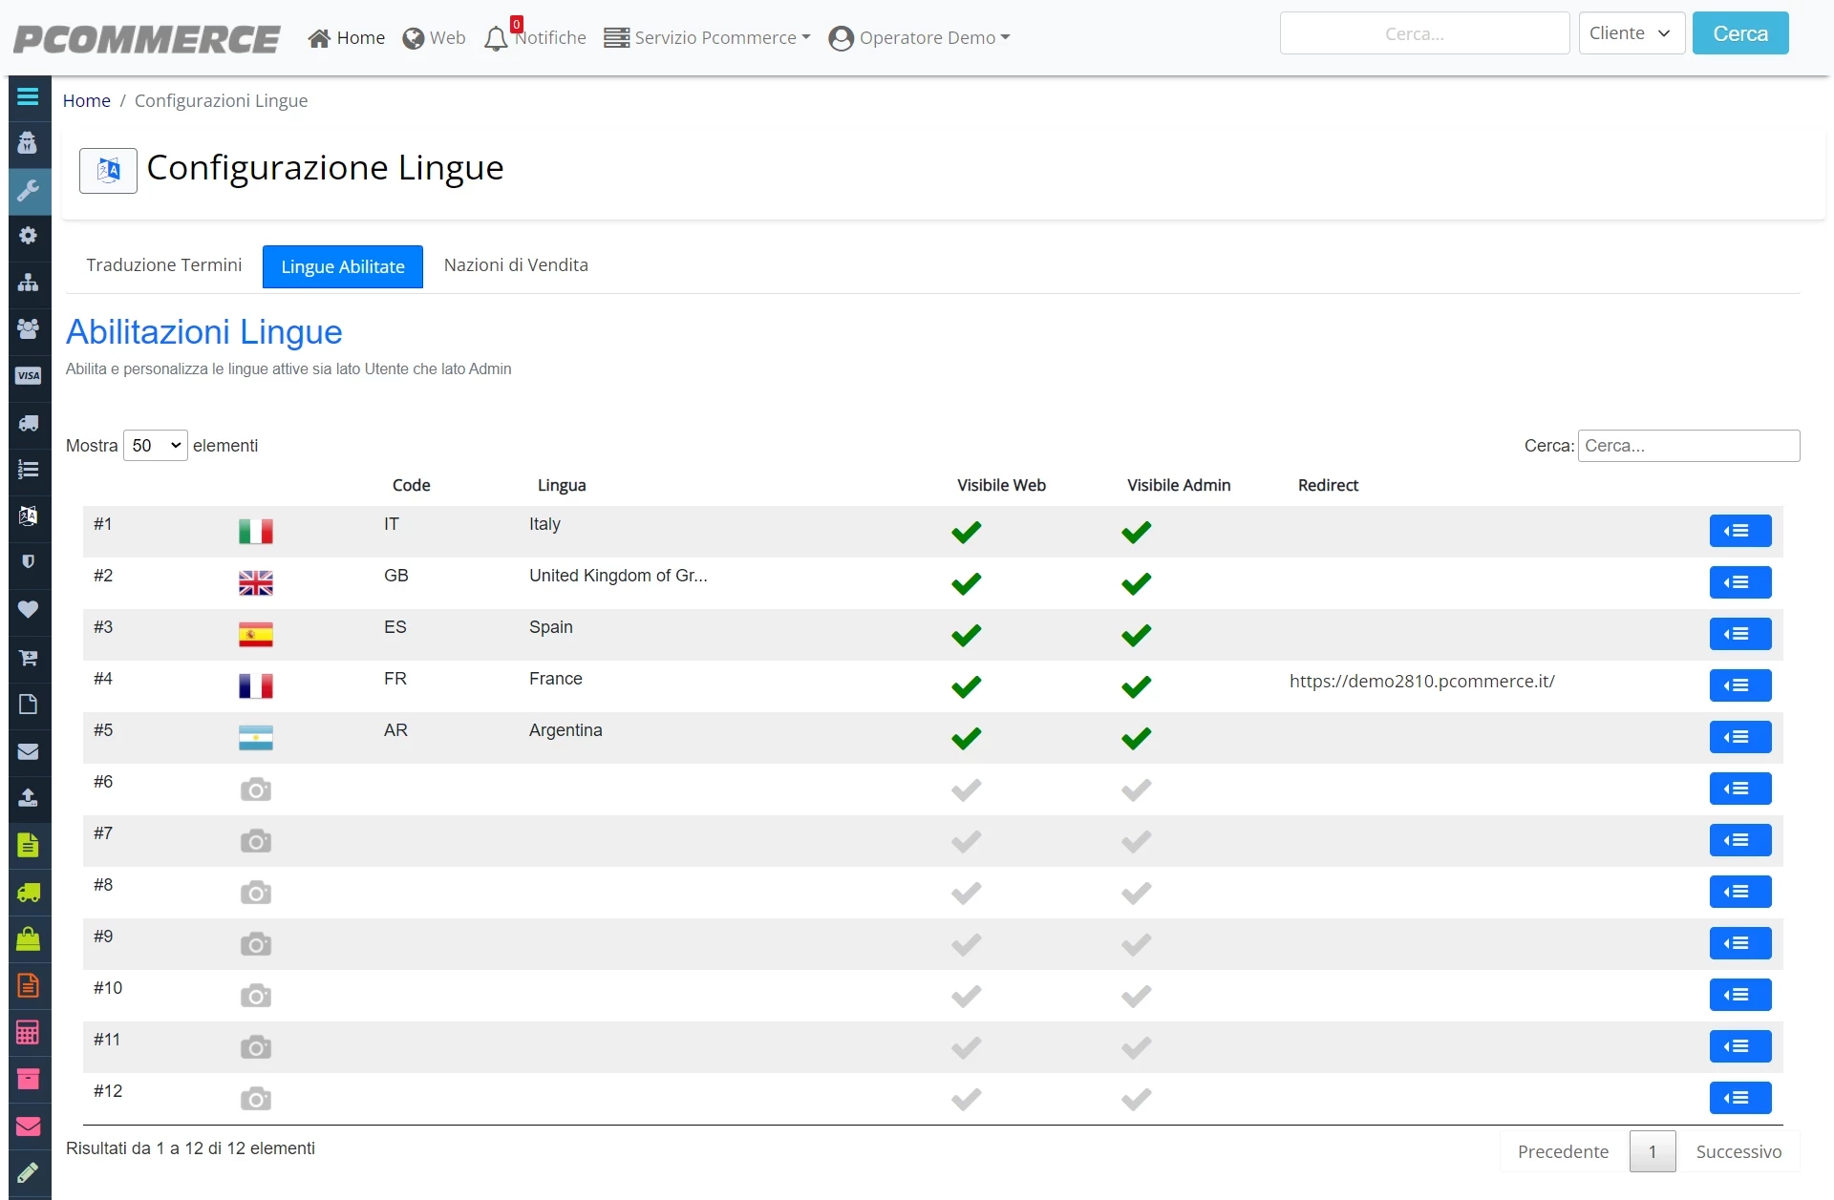Click the PCOMMERCE logo
Screen dimensions: 1834x1200
click(147, 38)
